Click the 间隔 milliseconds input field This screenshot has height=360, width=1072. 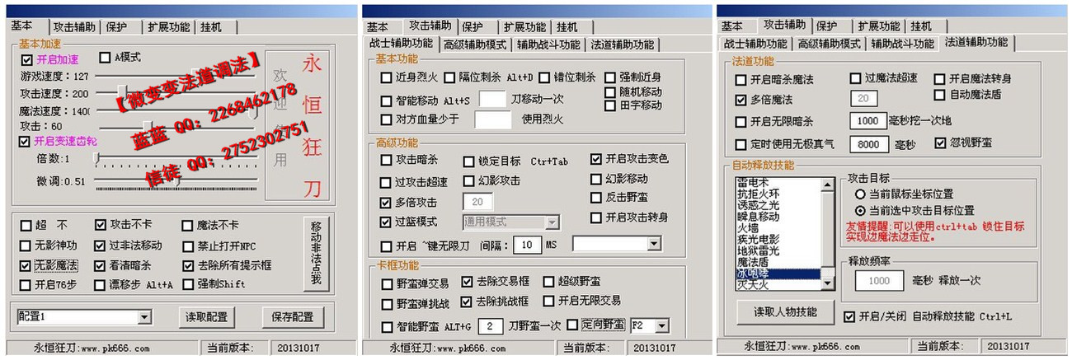click(526, 245)
